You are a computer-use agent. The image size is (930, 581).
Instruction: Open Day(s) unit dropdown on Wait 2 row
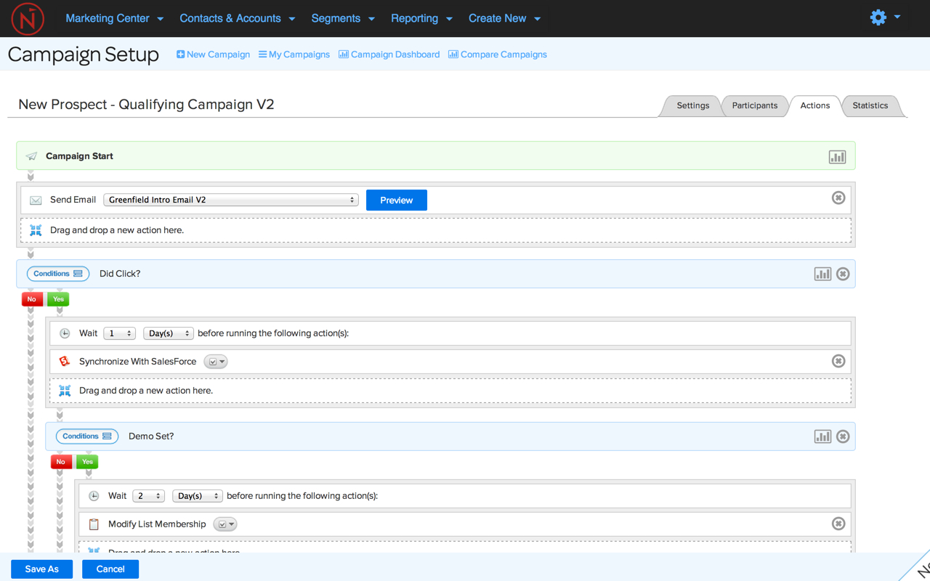(198, 496)
